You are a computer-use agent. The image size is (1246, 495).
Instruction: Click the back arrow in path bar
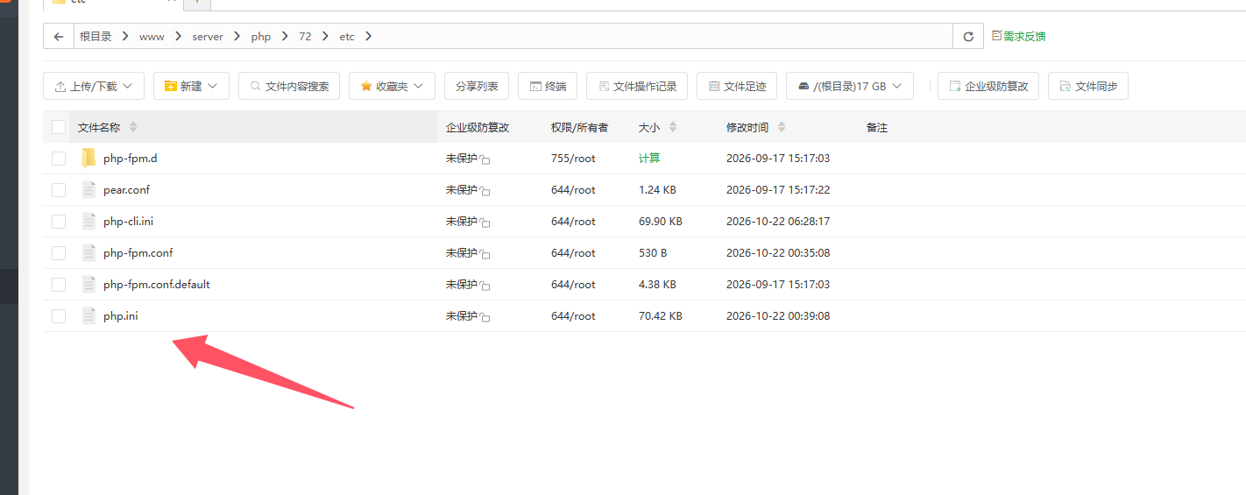click(x=59, y=36)
